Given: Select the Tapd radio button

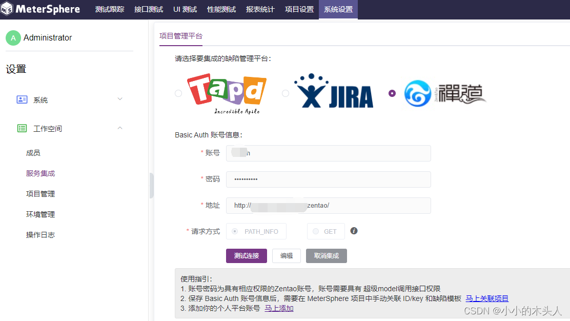Looking at the screenshot, I should point(178,93).
